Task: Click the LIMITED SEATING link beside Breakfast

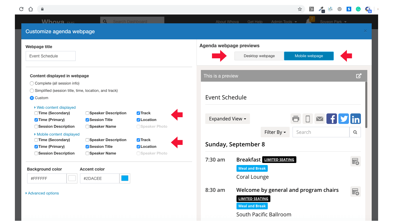Action: tap(279, 160)
